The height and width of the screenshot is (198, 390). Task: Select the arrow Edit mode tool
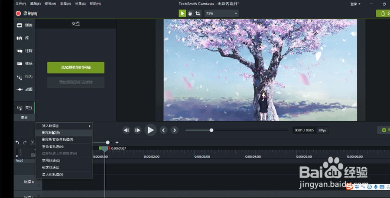[182, 13]
